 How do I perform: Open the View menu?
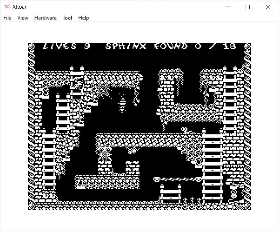[x=23, y=18]
